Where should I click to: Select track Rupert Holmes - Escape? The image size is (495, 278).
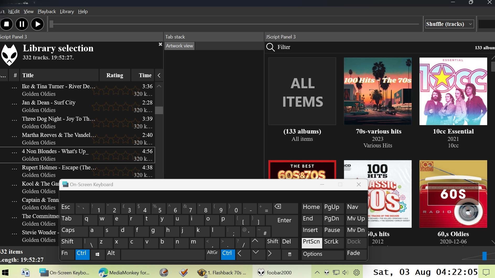pos(77,171)
